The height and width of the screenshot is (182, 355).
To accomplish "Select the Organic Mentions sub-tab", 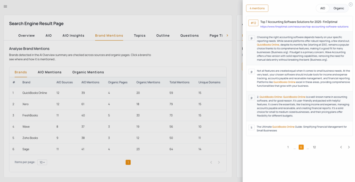I will (x=88, y=72).
